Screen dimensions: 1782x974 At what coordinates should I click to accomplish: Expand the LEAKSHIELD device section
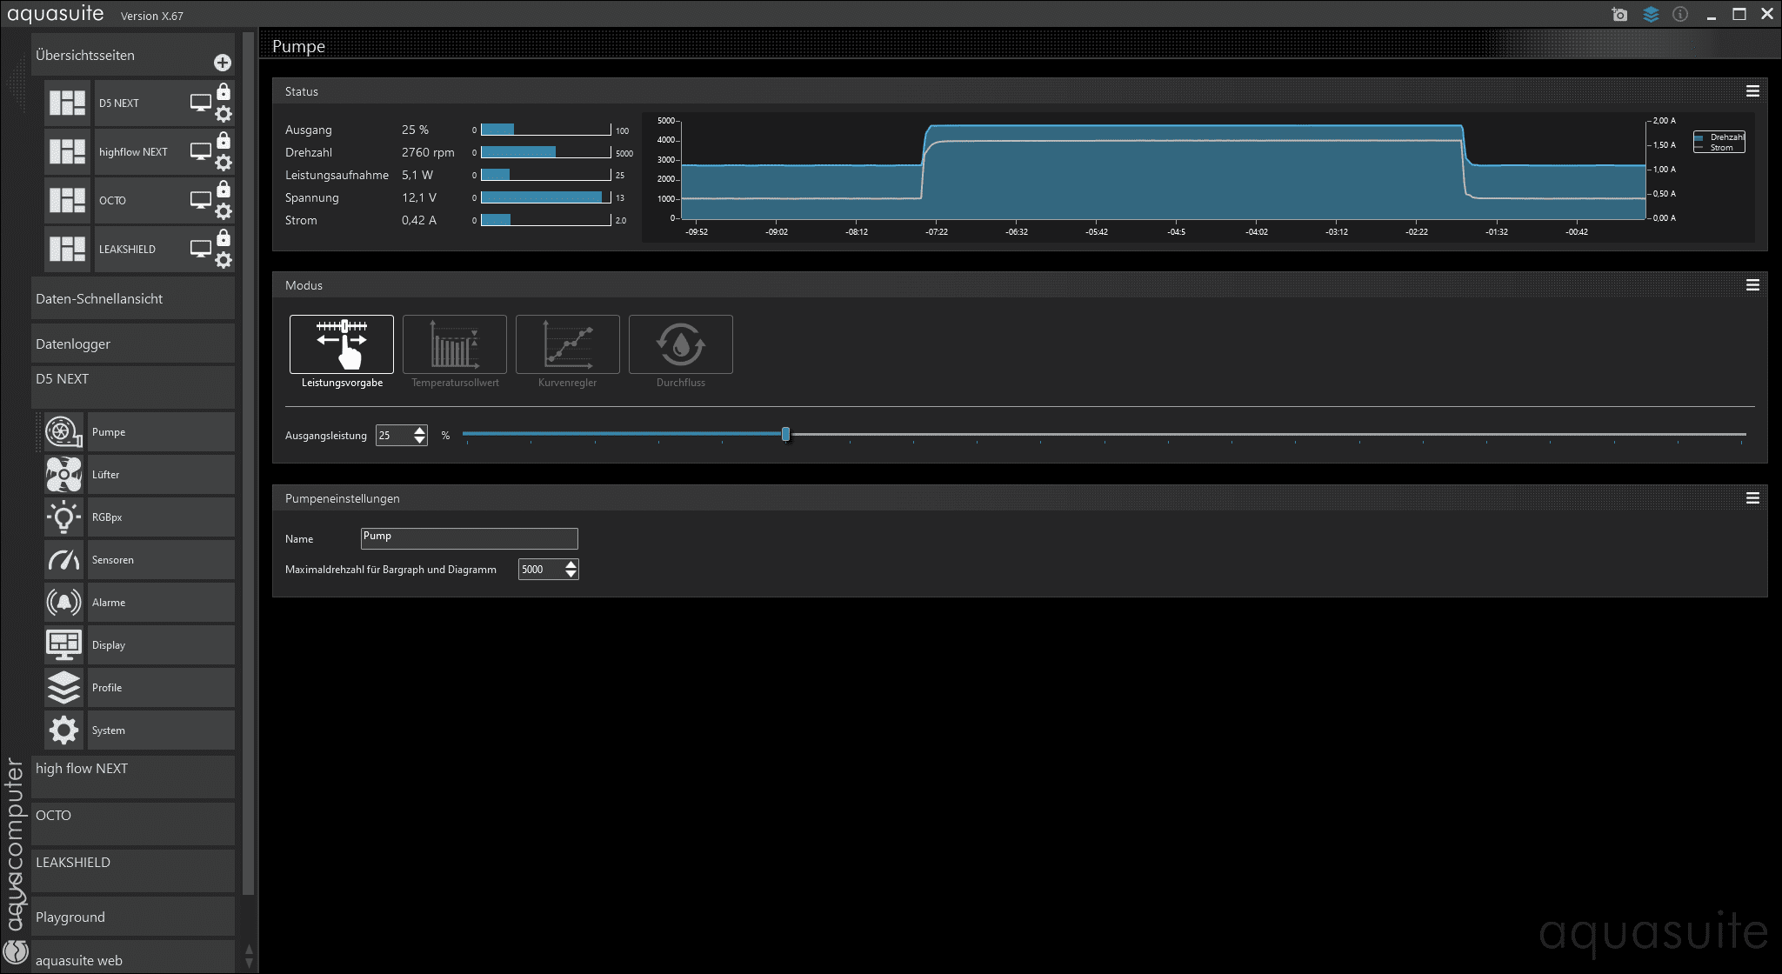point(133,870)
